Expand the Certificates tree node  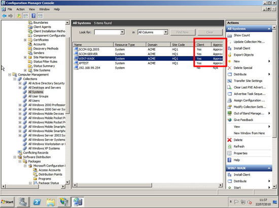coord(25,40)
